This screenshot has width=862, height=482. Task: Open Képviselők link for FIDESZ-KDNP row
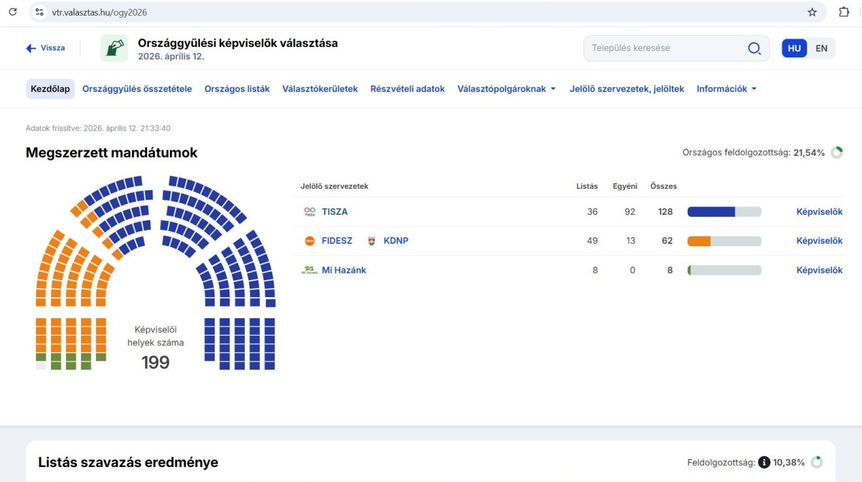point(819,241)
